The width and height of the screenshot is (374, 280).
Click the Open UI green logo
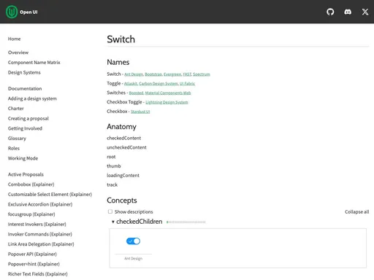pos(12,12)
